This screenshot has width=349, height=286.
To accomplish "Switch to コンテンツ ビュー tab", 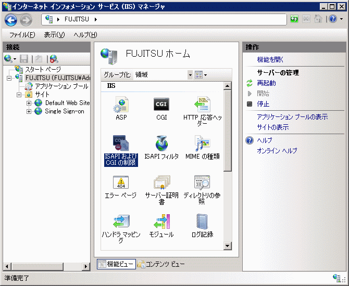I will (161, 264).
